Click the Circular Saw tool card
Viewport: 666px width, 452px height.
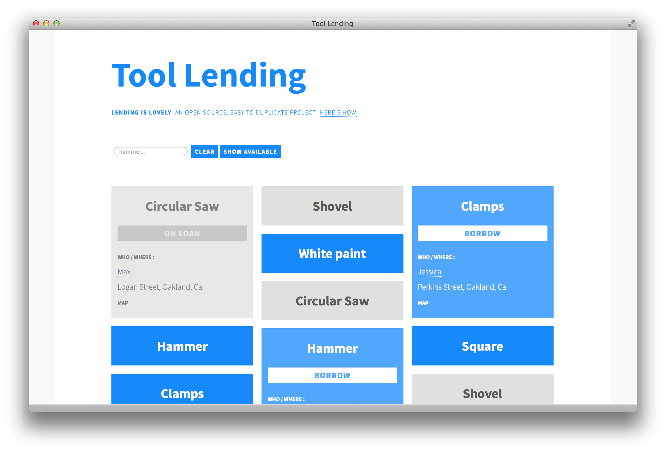coord(182,206)
